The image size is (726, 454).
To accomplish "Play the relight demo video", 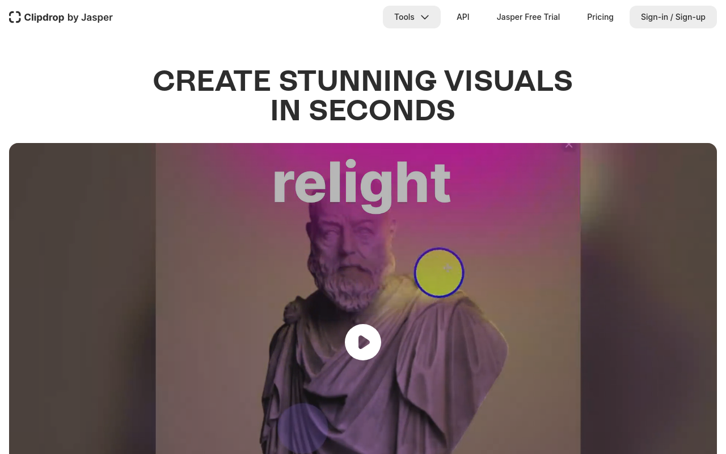I will click(x=363, y=342).
